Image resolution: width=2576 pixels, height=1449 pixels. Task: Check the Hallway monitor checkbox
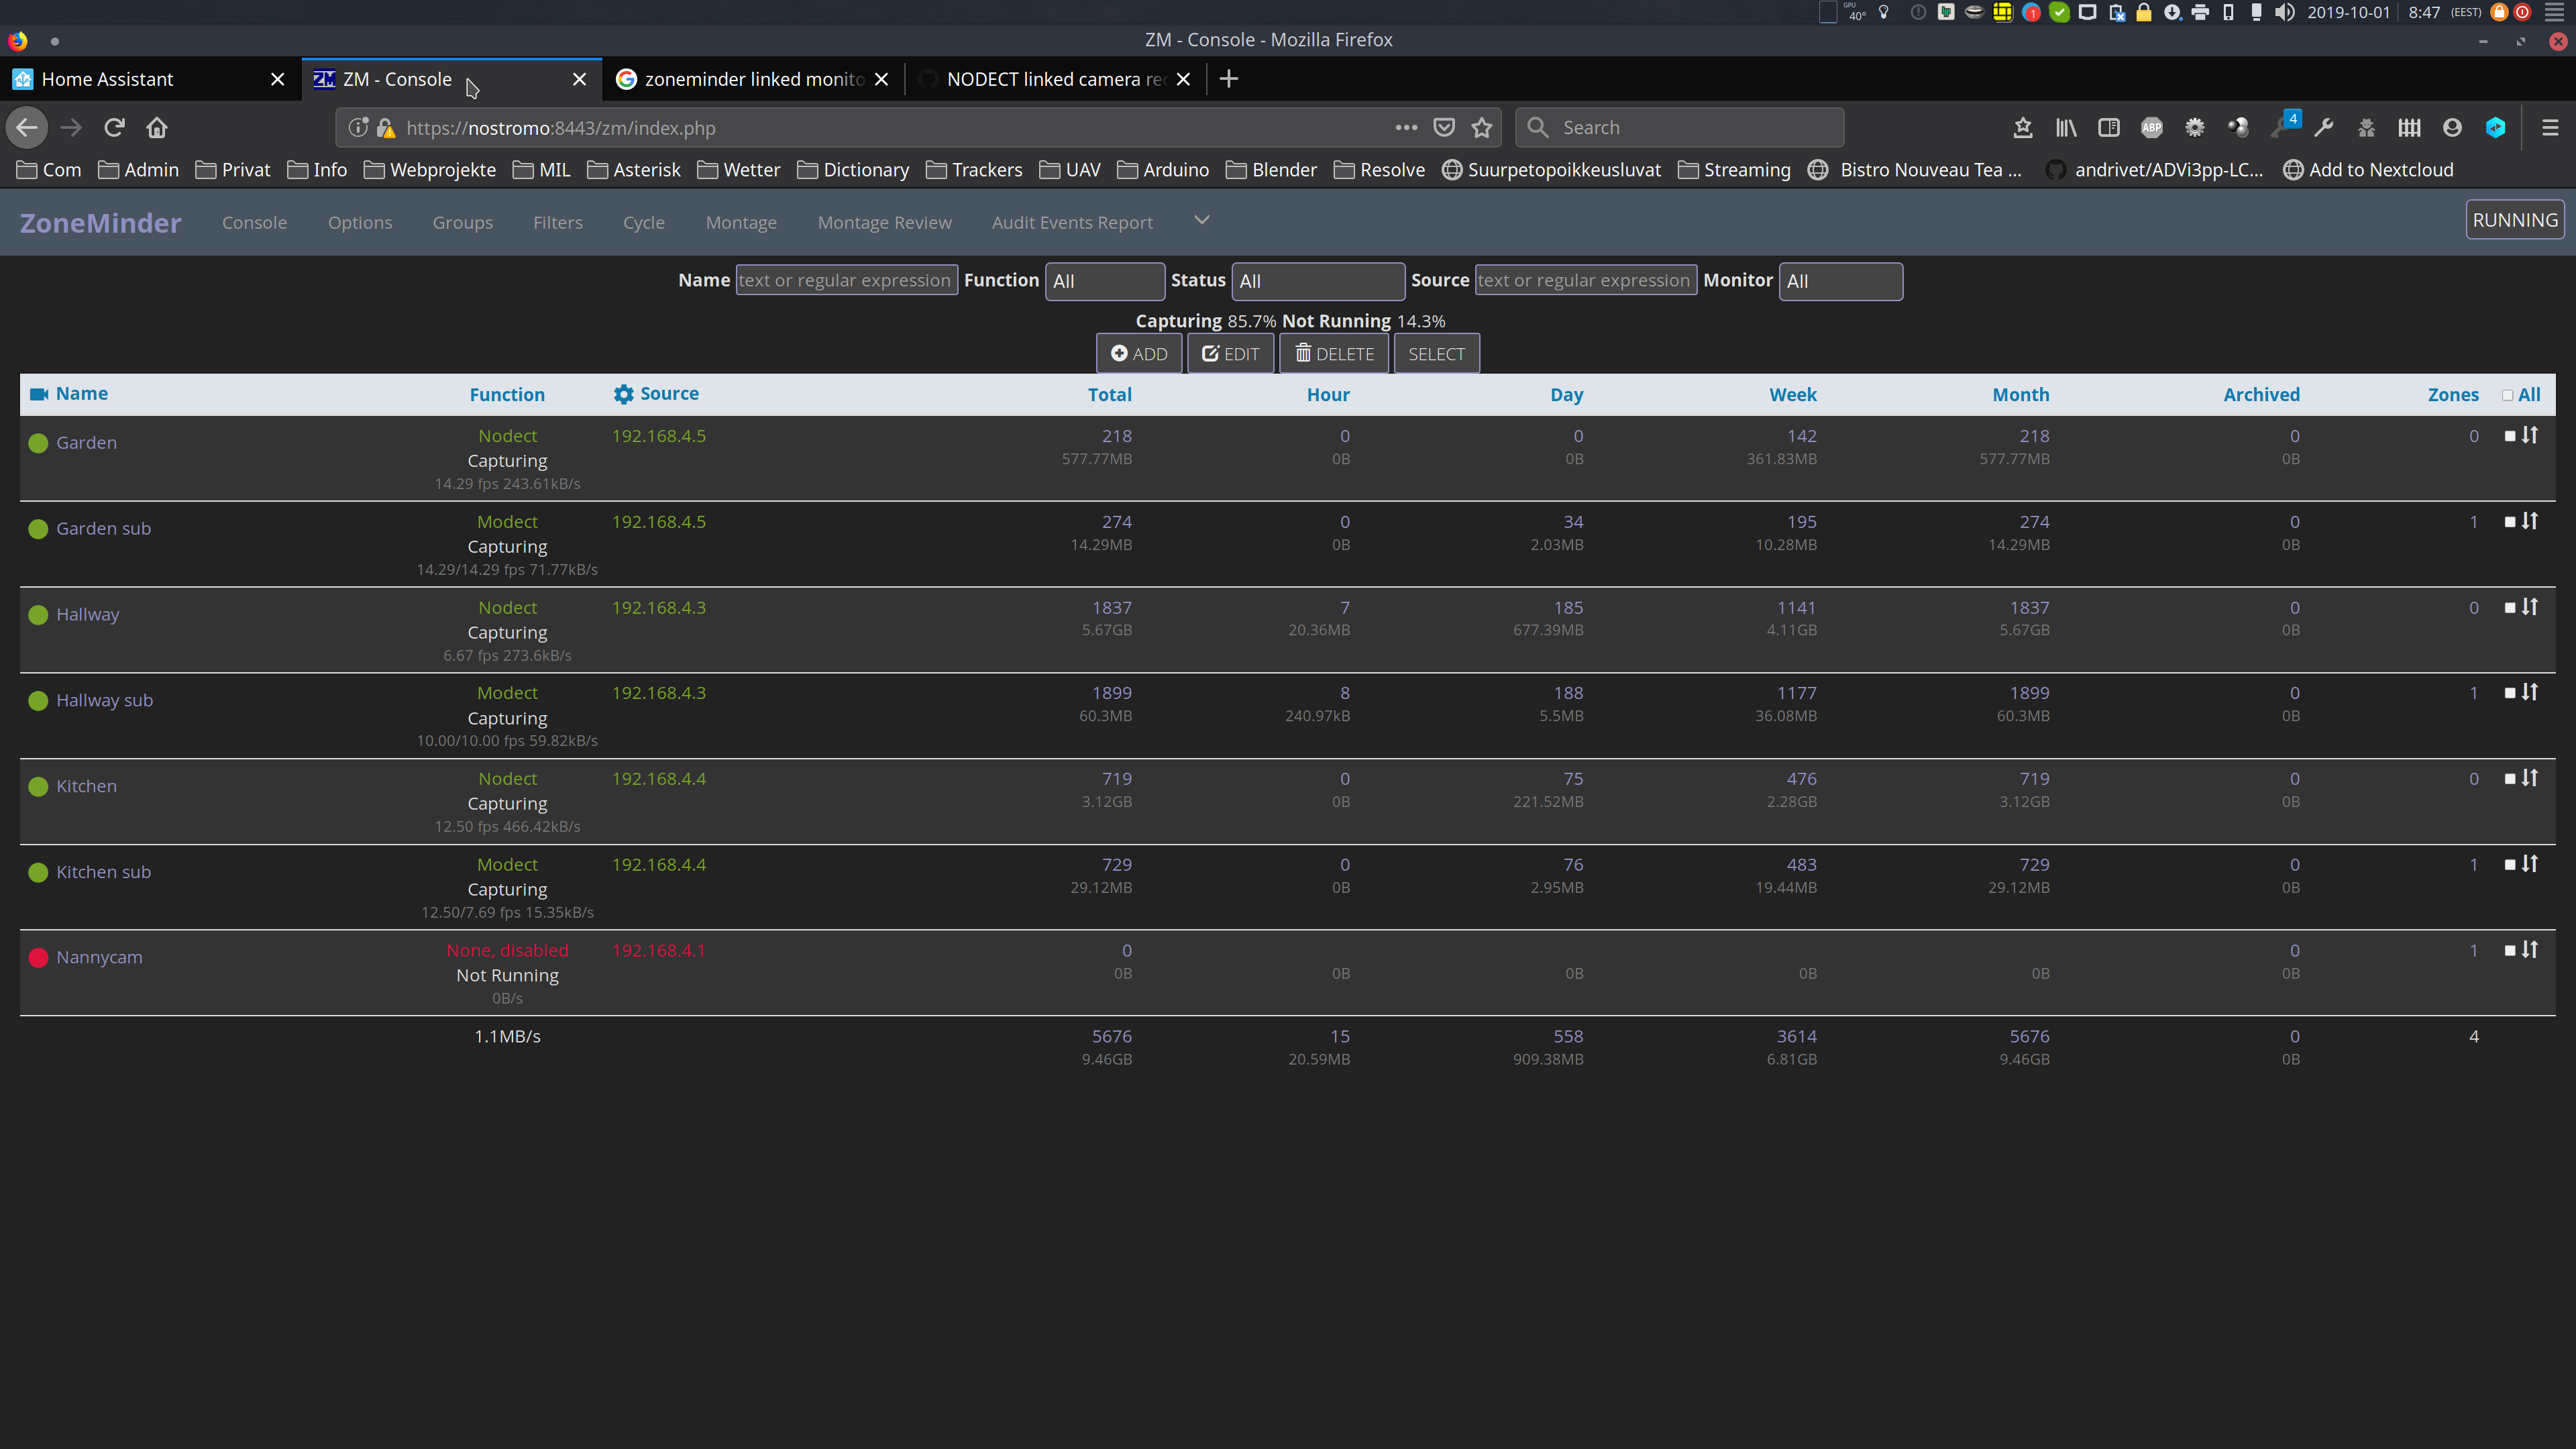tap(2510, 608)
